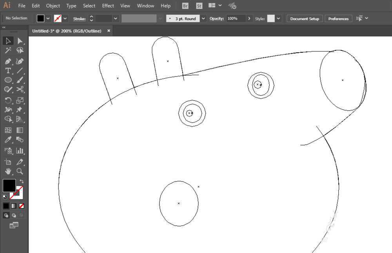Click the black fill color swatch
The width and height of the screenshot is (392, 253).
[9, 185]
